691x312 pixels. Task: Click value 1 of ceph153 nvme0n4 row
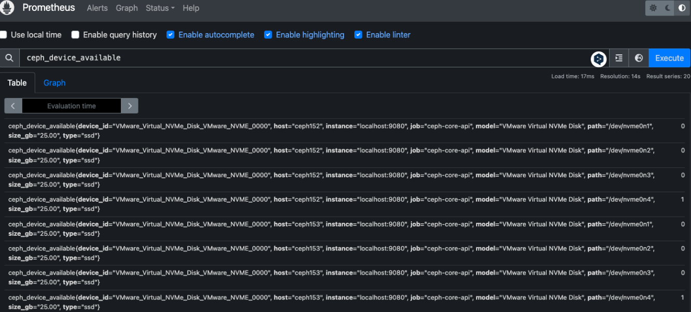click(x=683, y=297)
